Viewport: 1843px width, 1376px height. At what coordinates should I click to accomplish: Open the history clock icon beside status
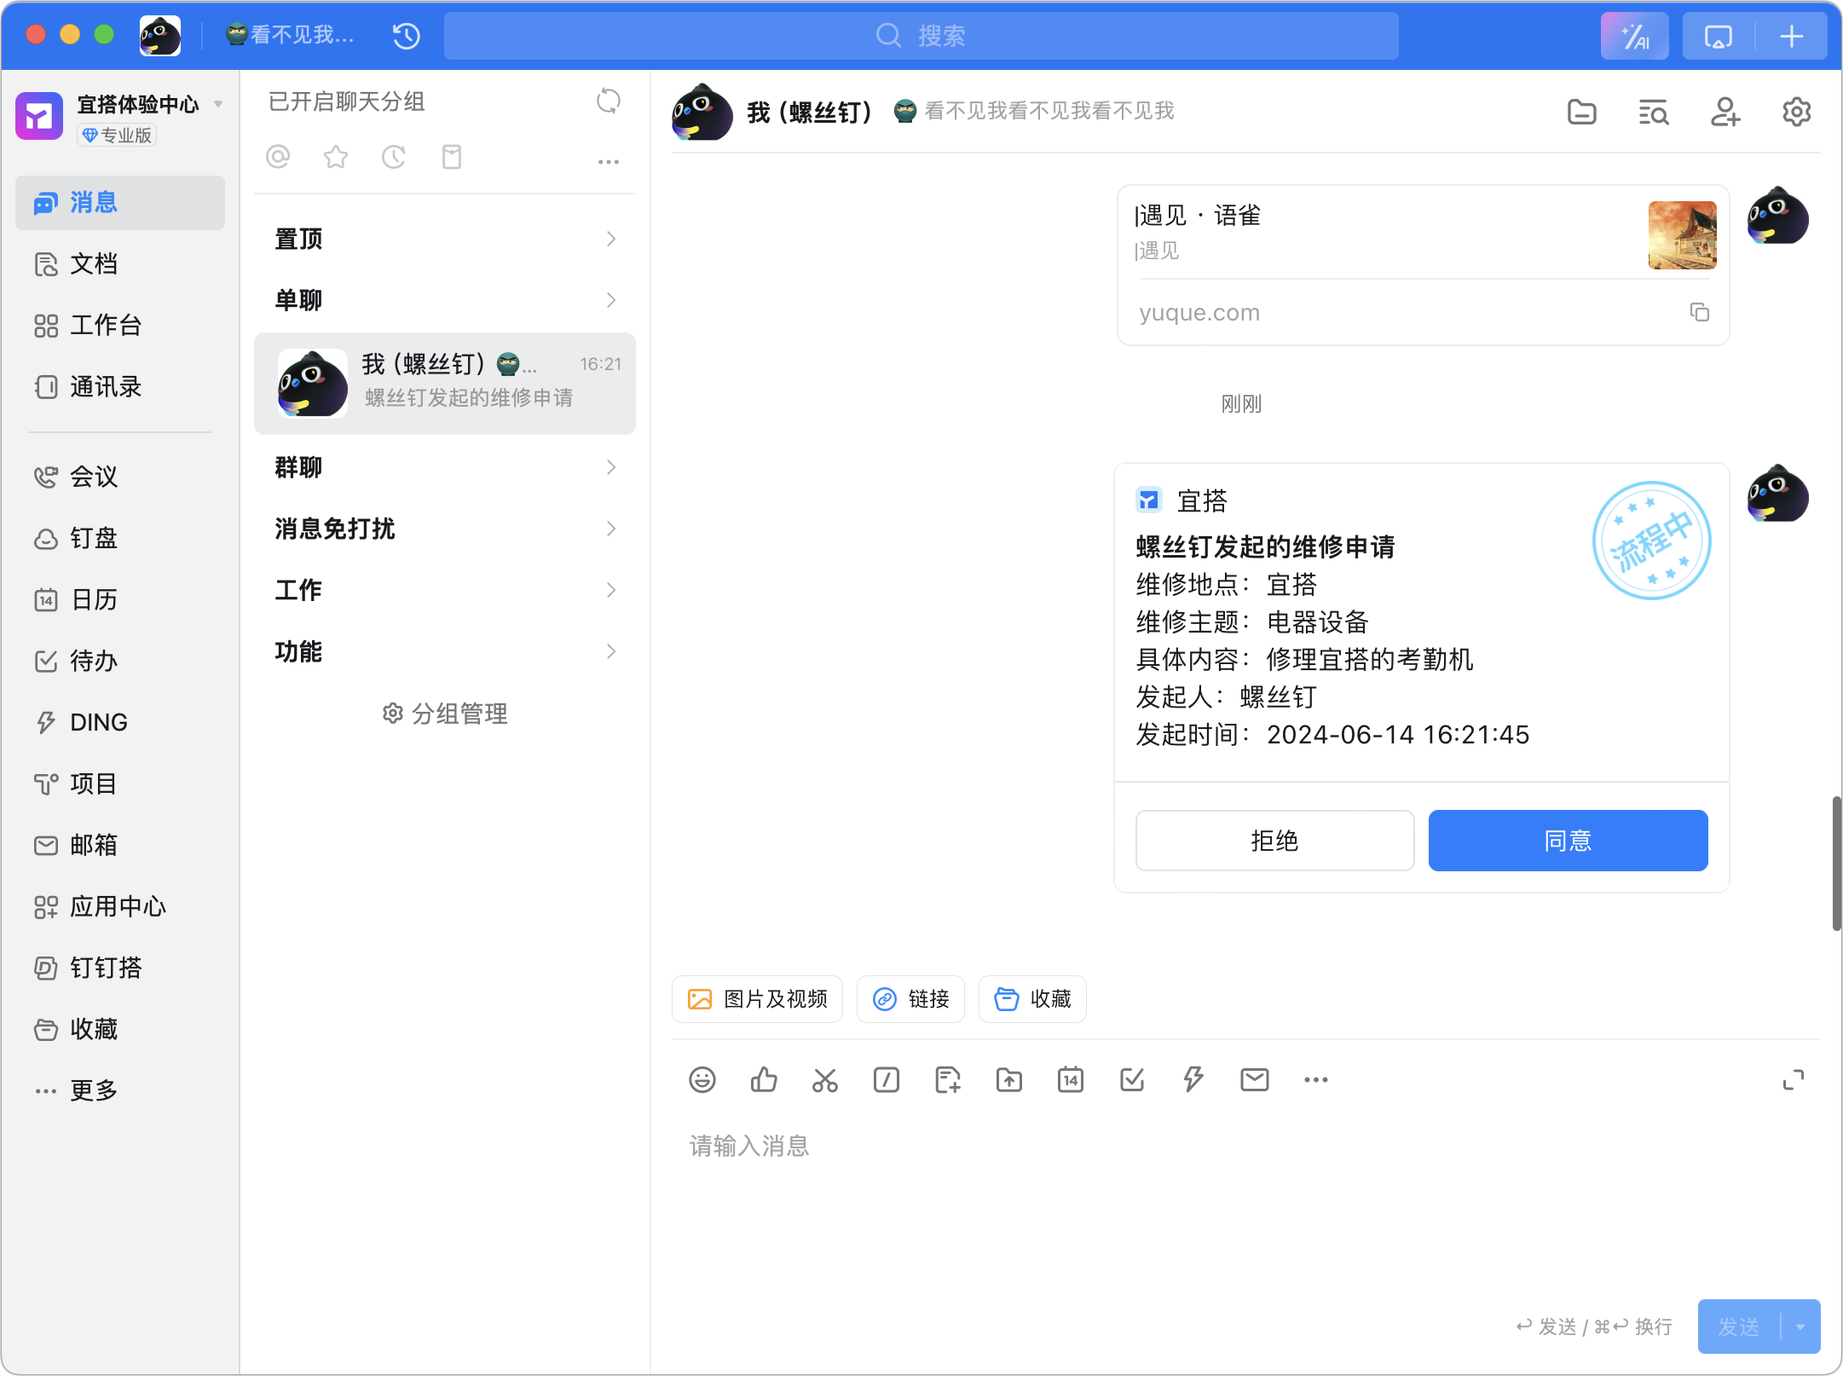[407, 36]
